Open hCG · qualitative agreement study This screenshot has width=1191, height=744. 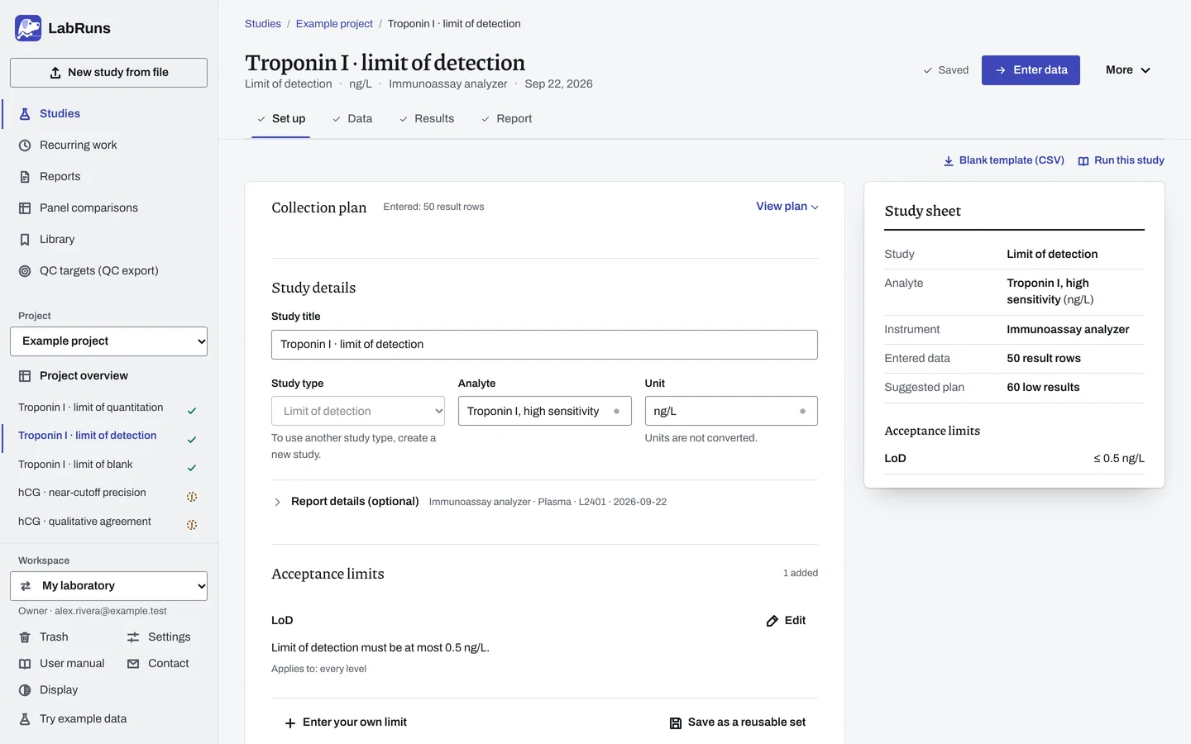tap(84, 522)
